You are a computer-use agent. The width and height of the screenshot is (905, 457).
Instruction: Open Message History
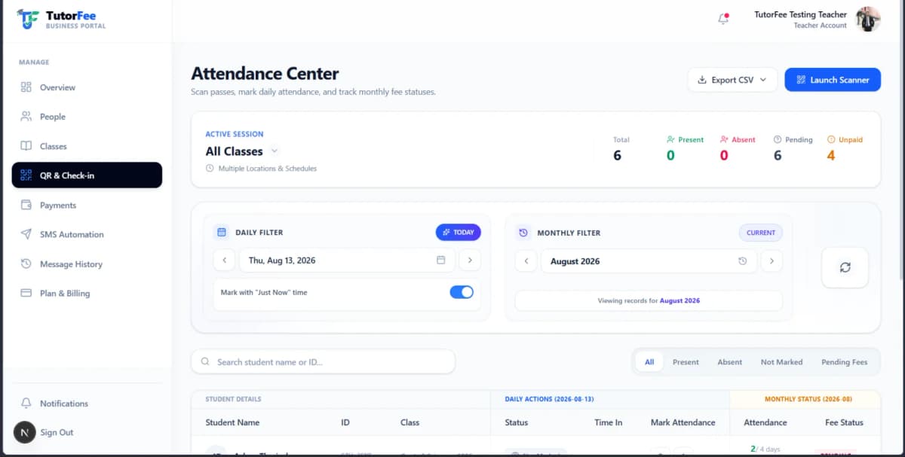tap(87, 264)
